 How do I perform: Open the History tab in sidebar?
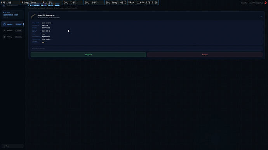[12, 37]
